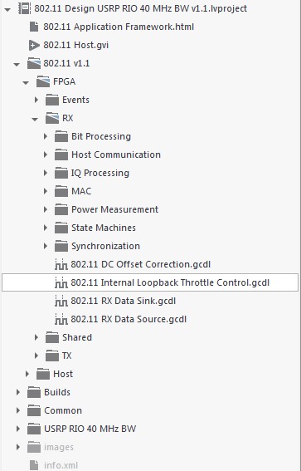Click the info.xml document icon

click(x=34, y=465)
